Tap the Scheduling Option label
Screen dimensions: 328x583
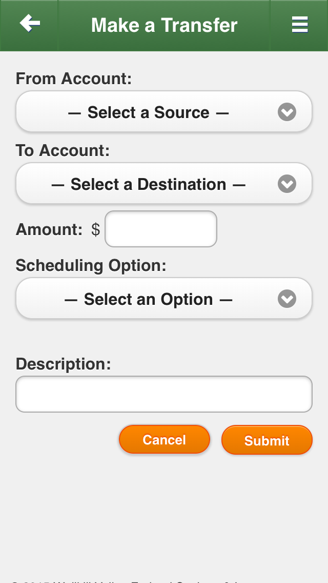pos(91,265)
